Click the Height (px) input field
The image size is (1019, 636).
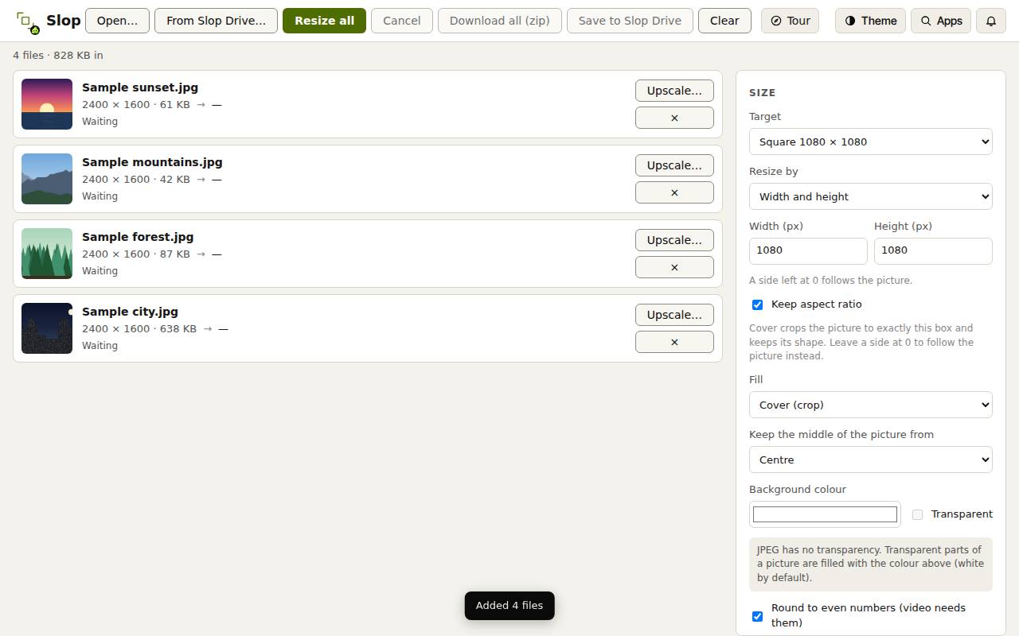tap(933, 250)
